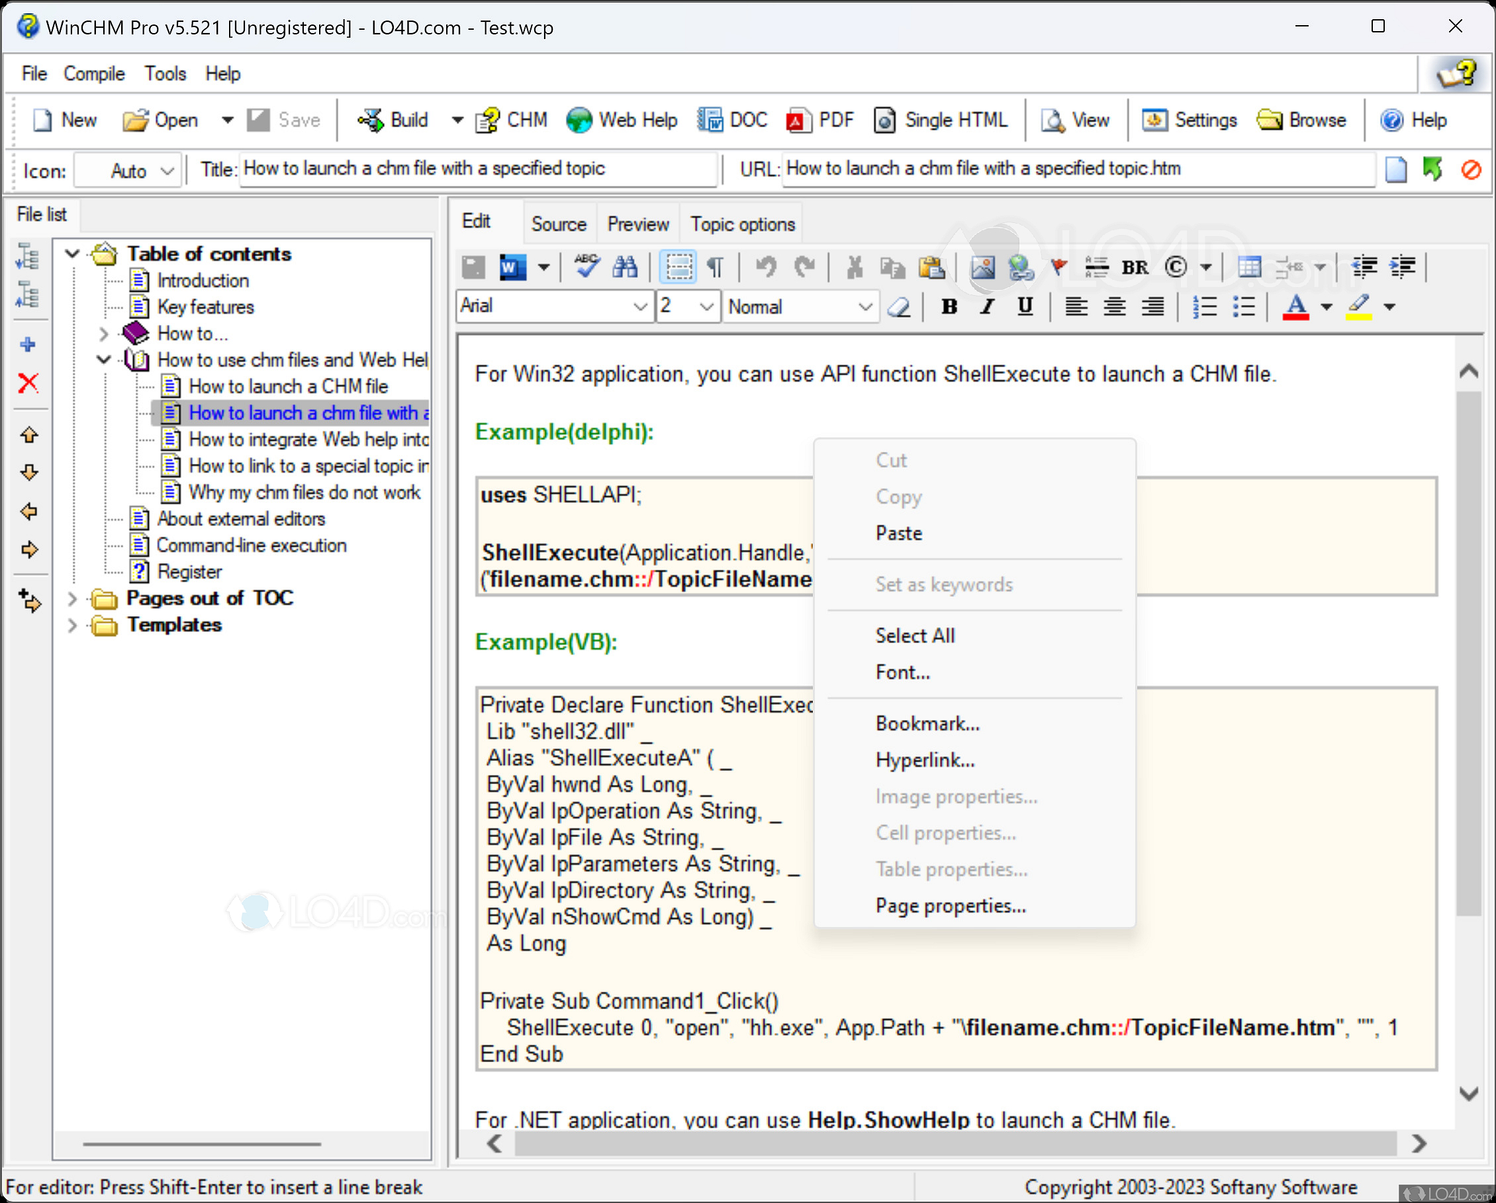Image resolution: width=1496 pixels, height=1203 pixels.
Task: Click the insert hyperlink globe icon
Action: 1020,267
